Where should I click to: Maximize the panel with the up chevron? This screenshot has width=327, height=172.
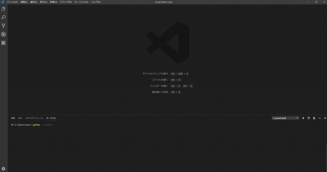click(x=319, y=118)
